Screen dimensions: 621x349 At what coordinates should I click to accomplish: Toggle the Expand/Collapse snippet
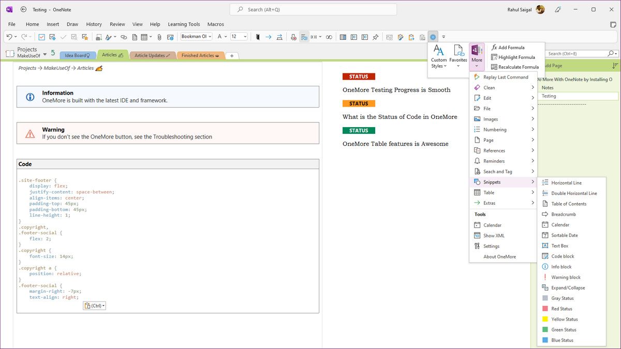[x=568, y=287]
